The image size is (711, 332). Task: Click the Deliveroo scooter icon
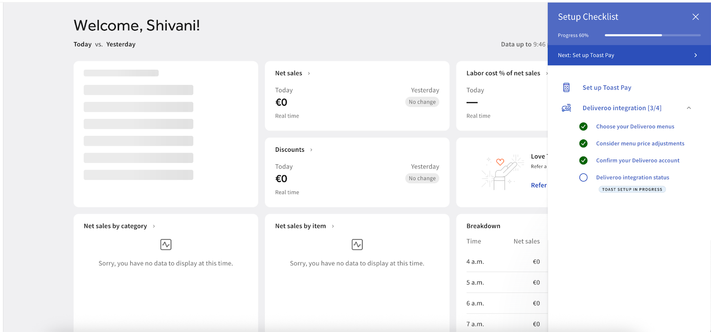coord(566,108)
